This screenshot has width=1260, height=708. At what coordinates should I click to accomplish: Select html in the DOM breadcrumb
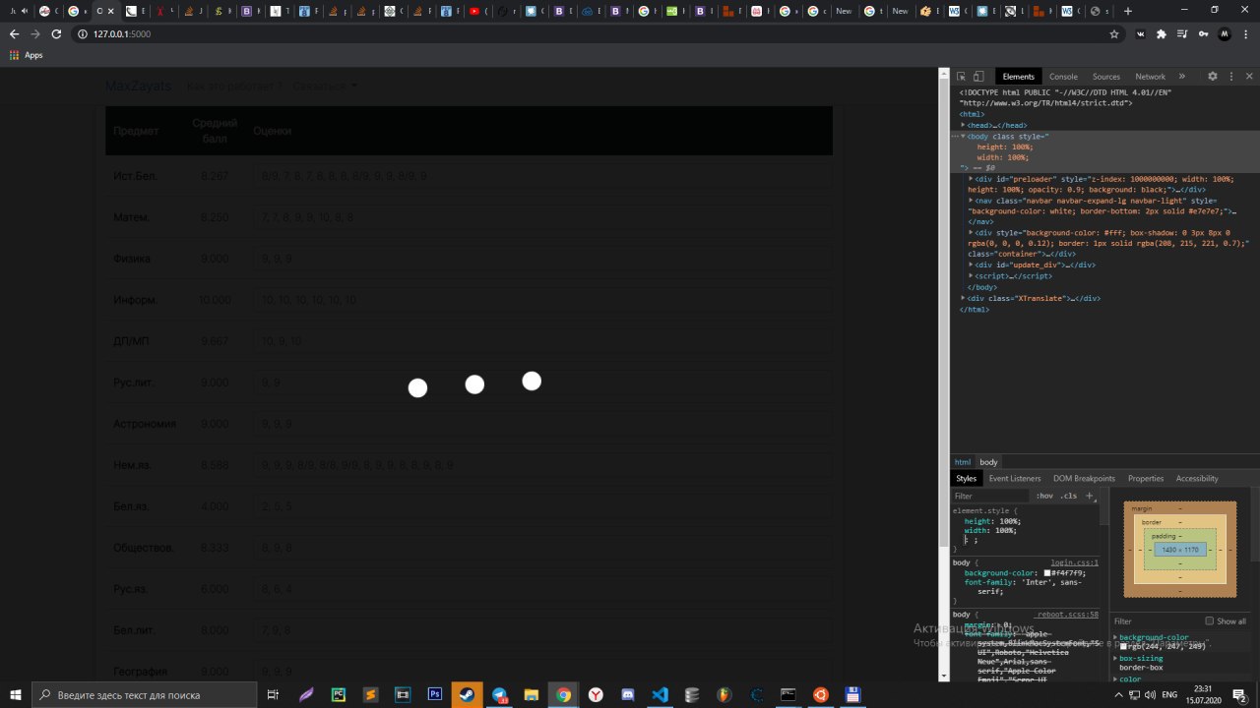(x=962, y=462)
